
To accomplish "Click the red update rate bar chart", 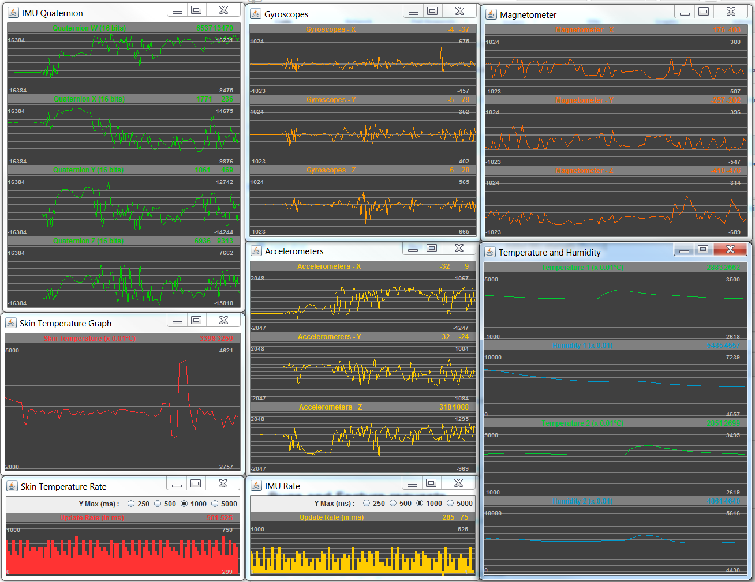I will click(122, 555).
